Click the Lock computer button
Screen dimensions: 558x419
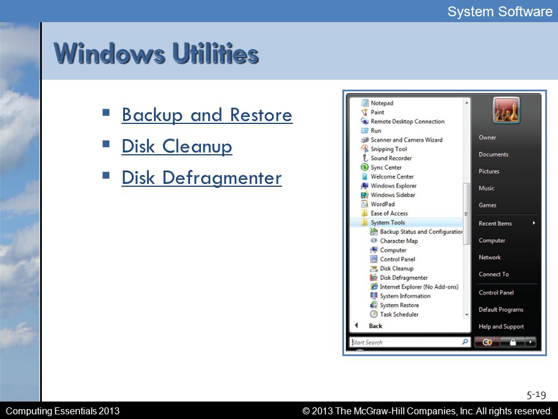(x=513, y=342)
